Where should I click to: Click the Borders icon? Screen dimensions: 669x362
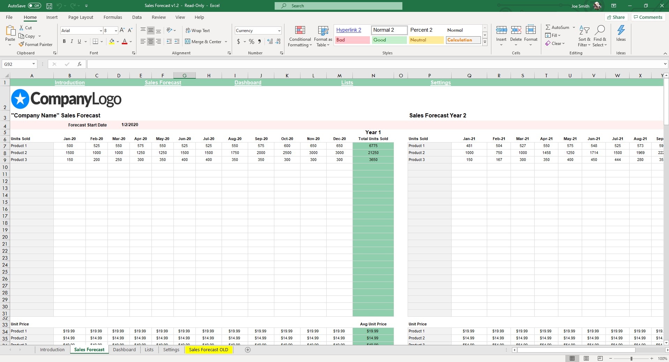click(95, 41)
